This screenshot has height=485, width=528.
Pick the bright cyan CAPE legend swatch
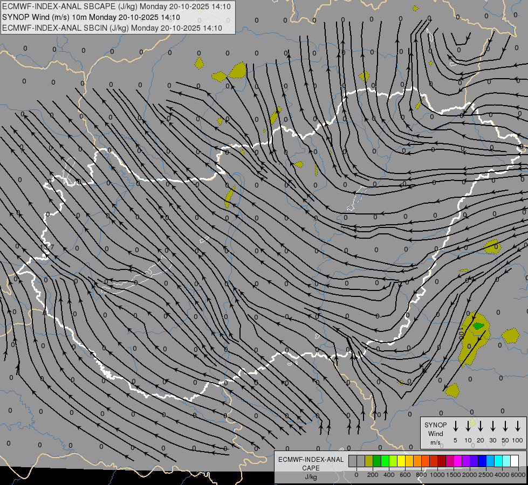click(498, 461)
